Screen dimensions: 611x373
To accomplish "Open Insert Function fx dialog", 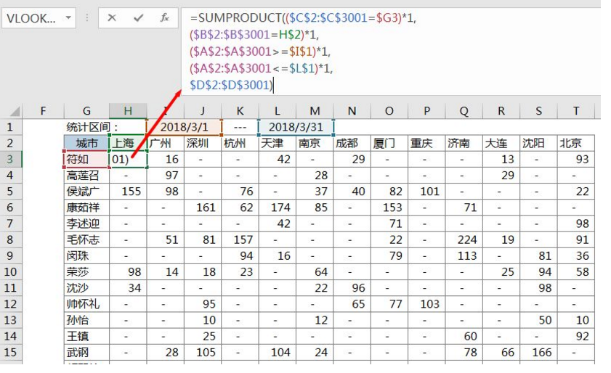I will [165, 18].
